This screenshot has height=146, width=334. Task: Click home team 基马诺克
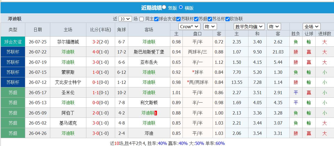68,123
